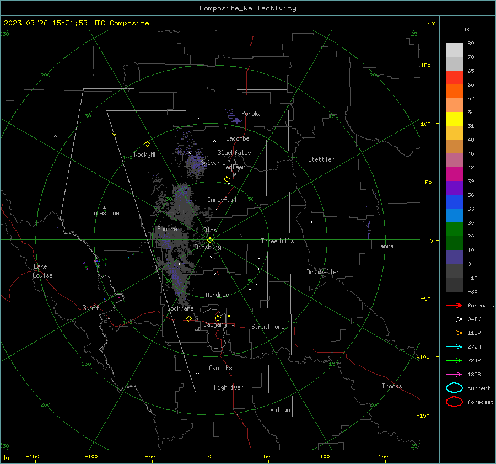Image resolution: width=496 pixels, height=464 pixels.
Task: Click the Limestone label on map
Action: [x=104, y=213]
